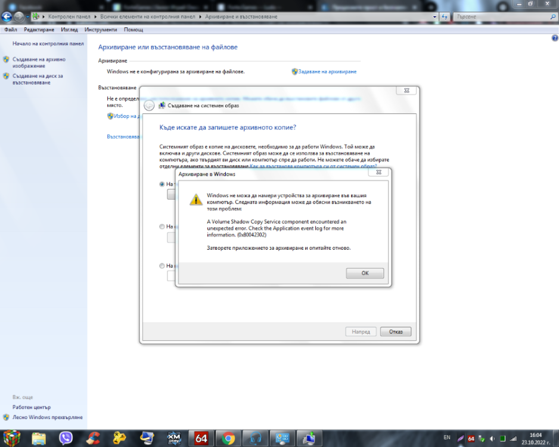Viewport: 559px width, 447px height.
Task: Switch to Control Panel taskbar button
Action: pos(282,438)
